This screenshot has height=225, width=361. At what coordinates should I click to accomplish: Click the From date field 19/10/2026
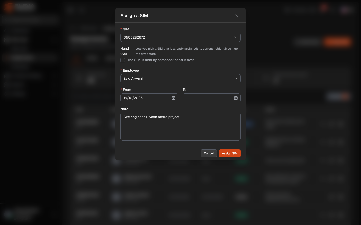(x=149, y=98)
